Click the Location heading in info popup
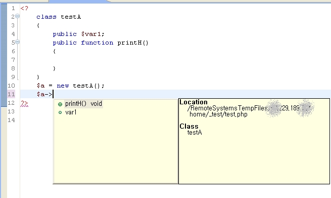This screenshot has height=198, width=331. [x=194, y=102]
